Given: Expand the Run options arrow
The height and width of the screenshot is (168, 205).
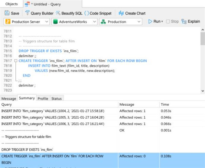Looking at the screenshot, I should tap(162, 22).
